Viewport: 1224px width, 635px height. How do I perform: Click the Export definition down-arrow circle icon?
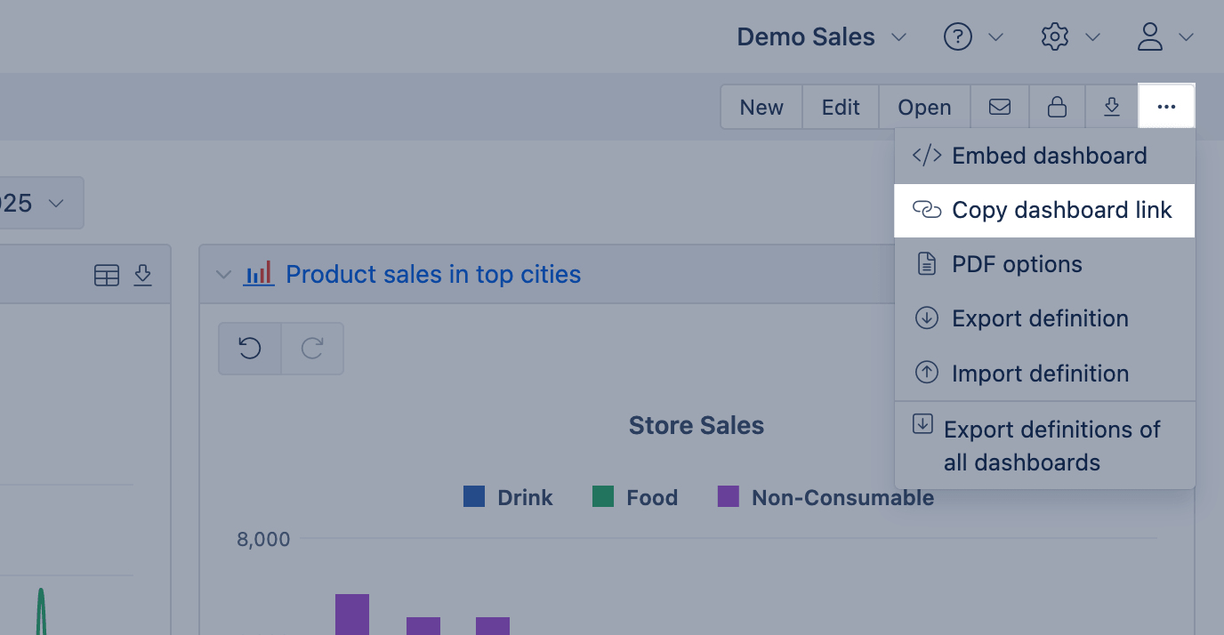click(x=927, y=318)
